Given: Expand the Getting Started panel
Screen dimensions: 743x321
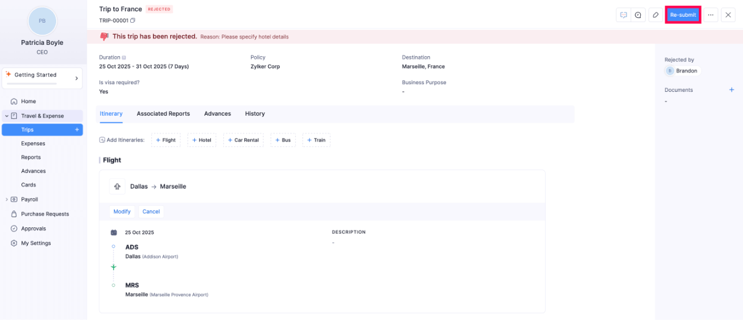Looking at the screenshot, I should coord(76,78).
